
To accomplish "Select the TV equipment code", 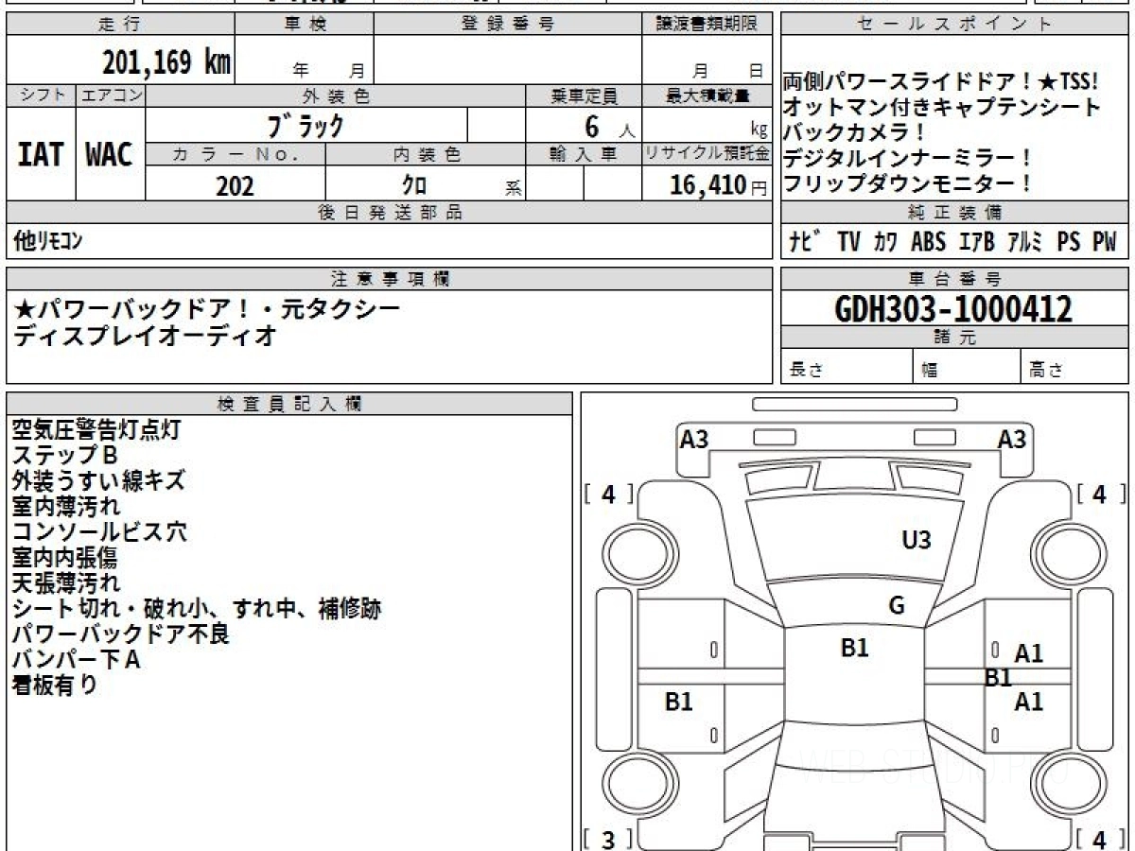I will (x=848, y=242).
